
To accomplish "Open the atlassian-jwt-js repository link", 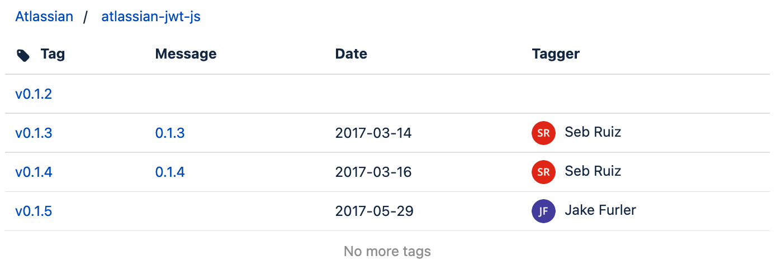I will 150,17.
